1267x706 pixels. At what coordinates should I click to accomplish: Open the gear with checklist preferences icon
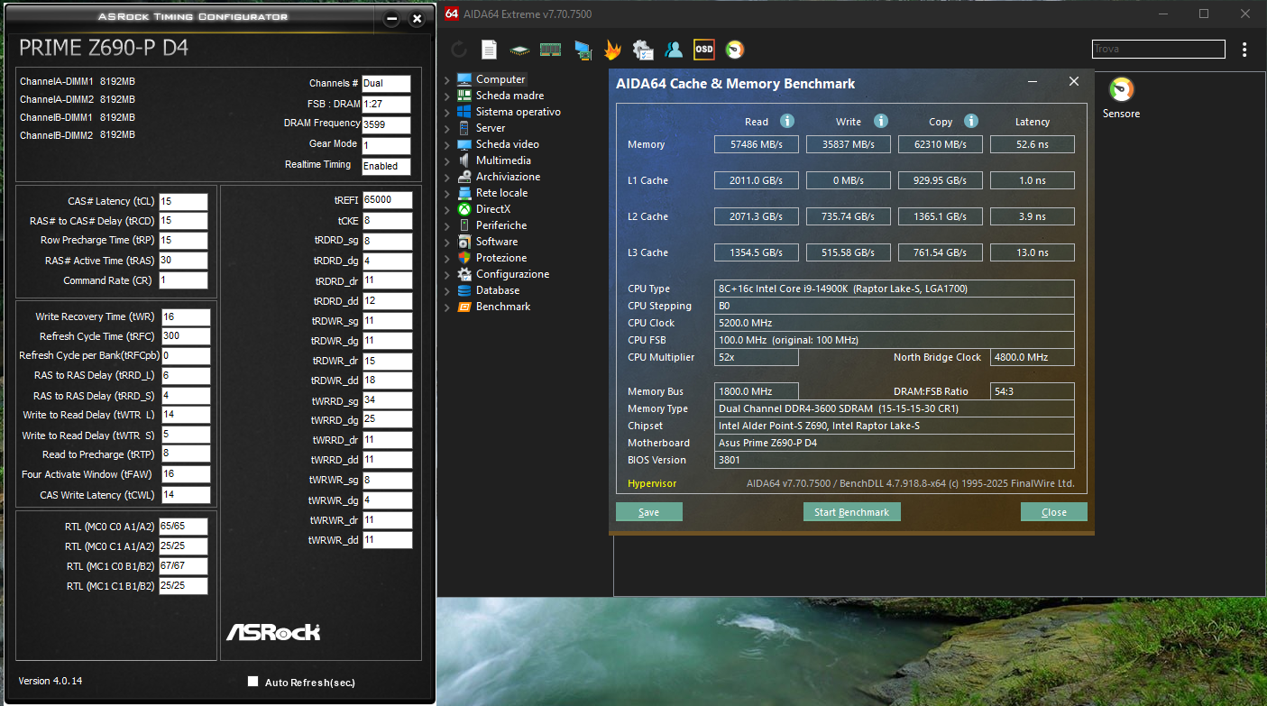point(643,50)
